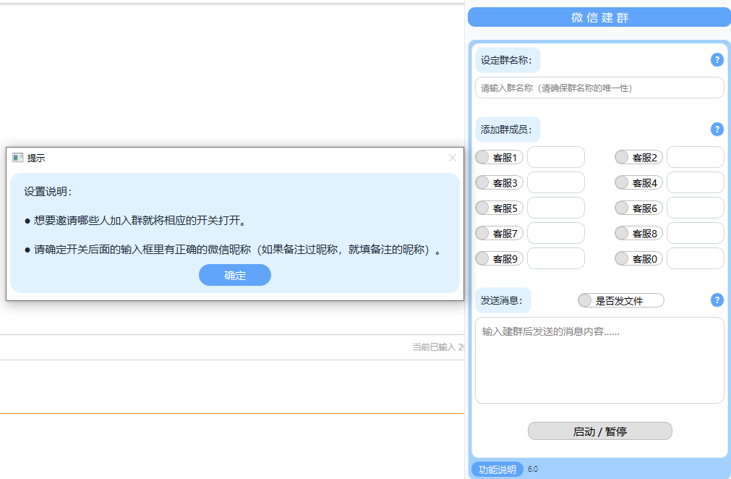Enable the 客服3 member switch
The image size is (731, 479).
click(499, 182)
